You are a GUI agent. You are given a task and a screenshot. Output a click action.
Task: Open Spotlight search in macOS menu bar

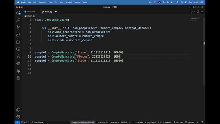182,2
